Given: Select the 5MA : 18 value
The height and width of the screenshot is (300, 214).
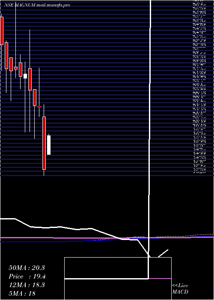Looking at the screenshot, I should tap(22, 293).
